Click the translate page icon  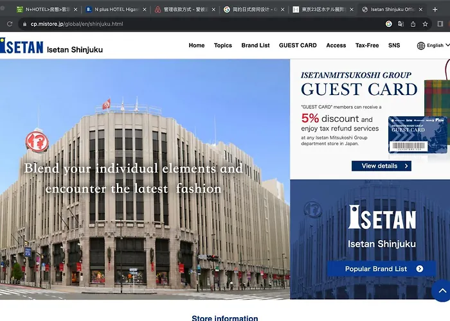(401, 24)
